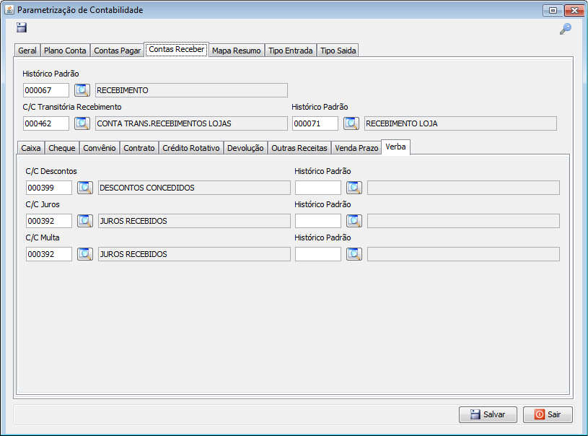The height and width of the screenshot is (436, 588).
Task: Click the save floppy disk toolbar icon
Action: [22, 27]
